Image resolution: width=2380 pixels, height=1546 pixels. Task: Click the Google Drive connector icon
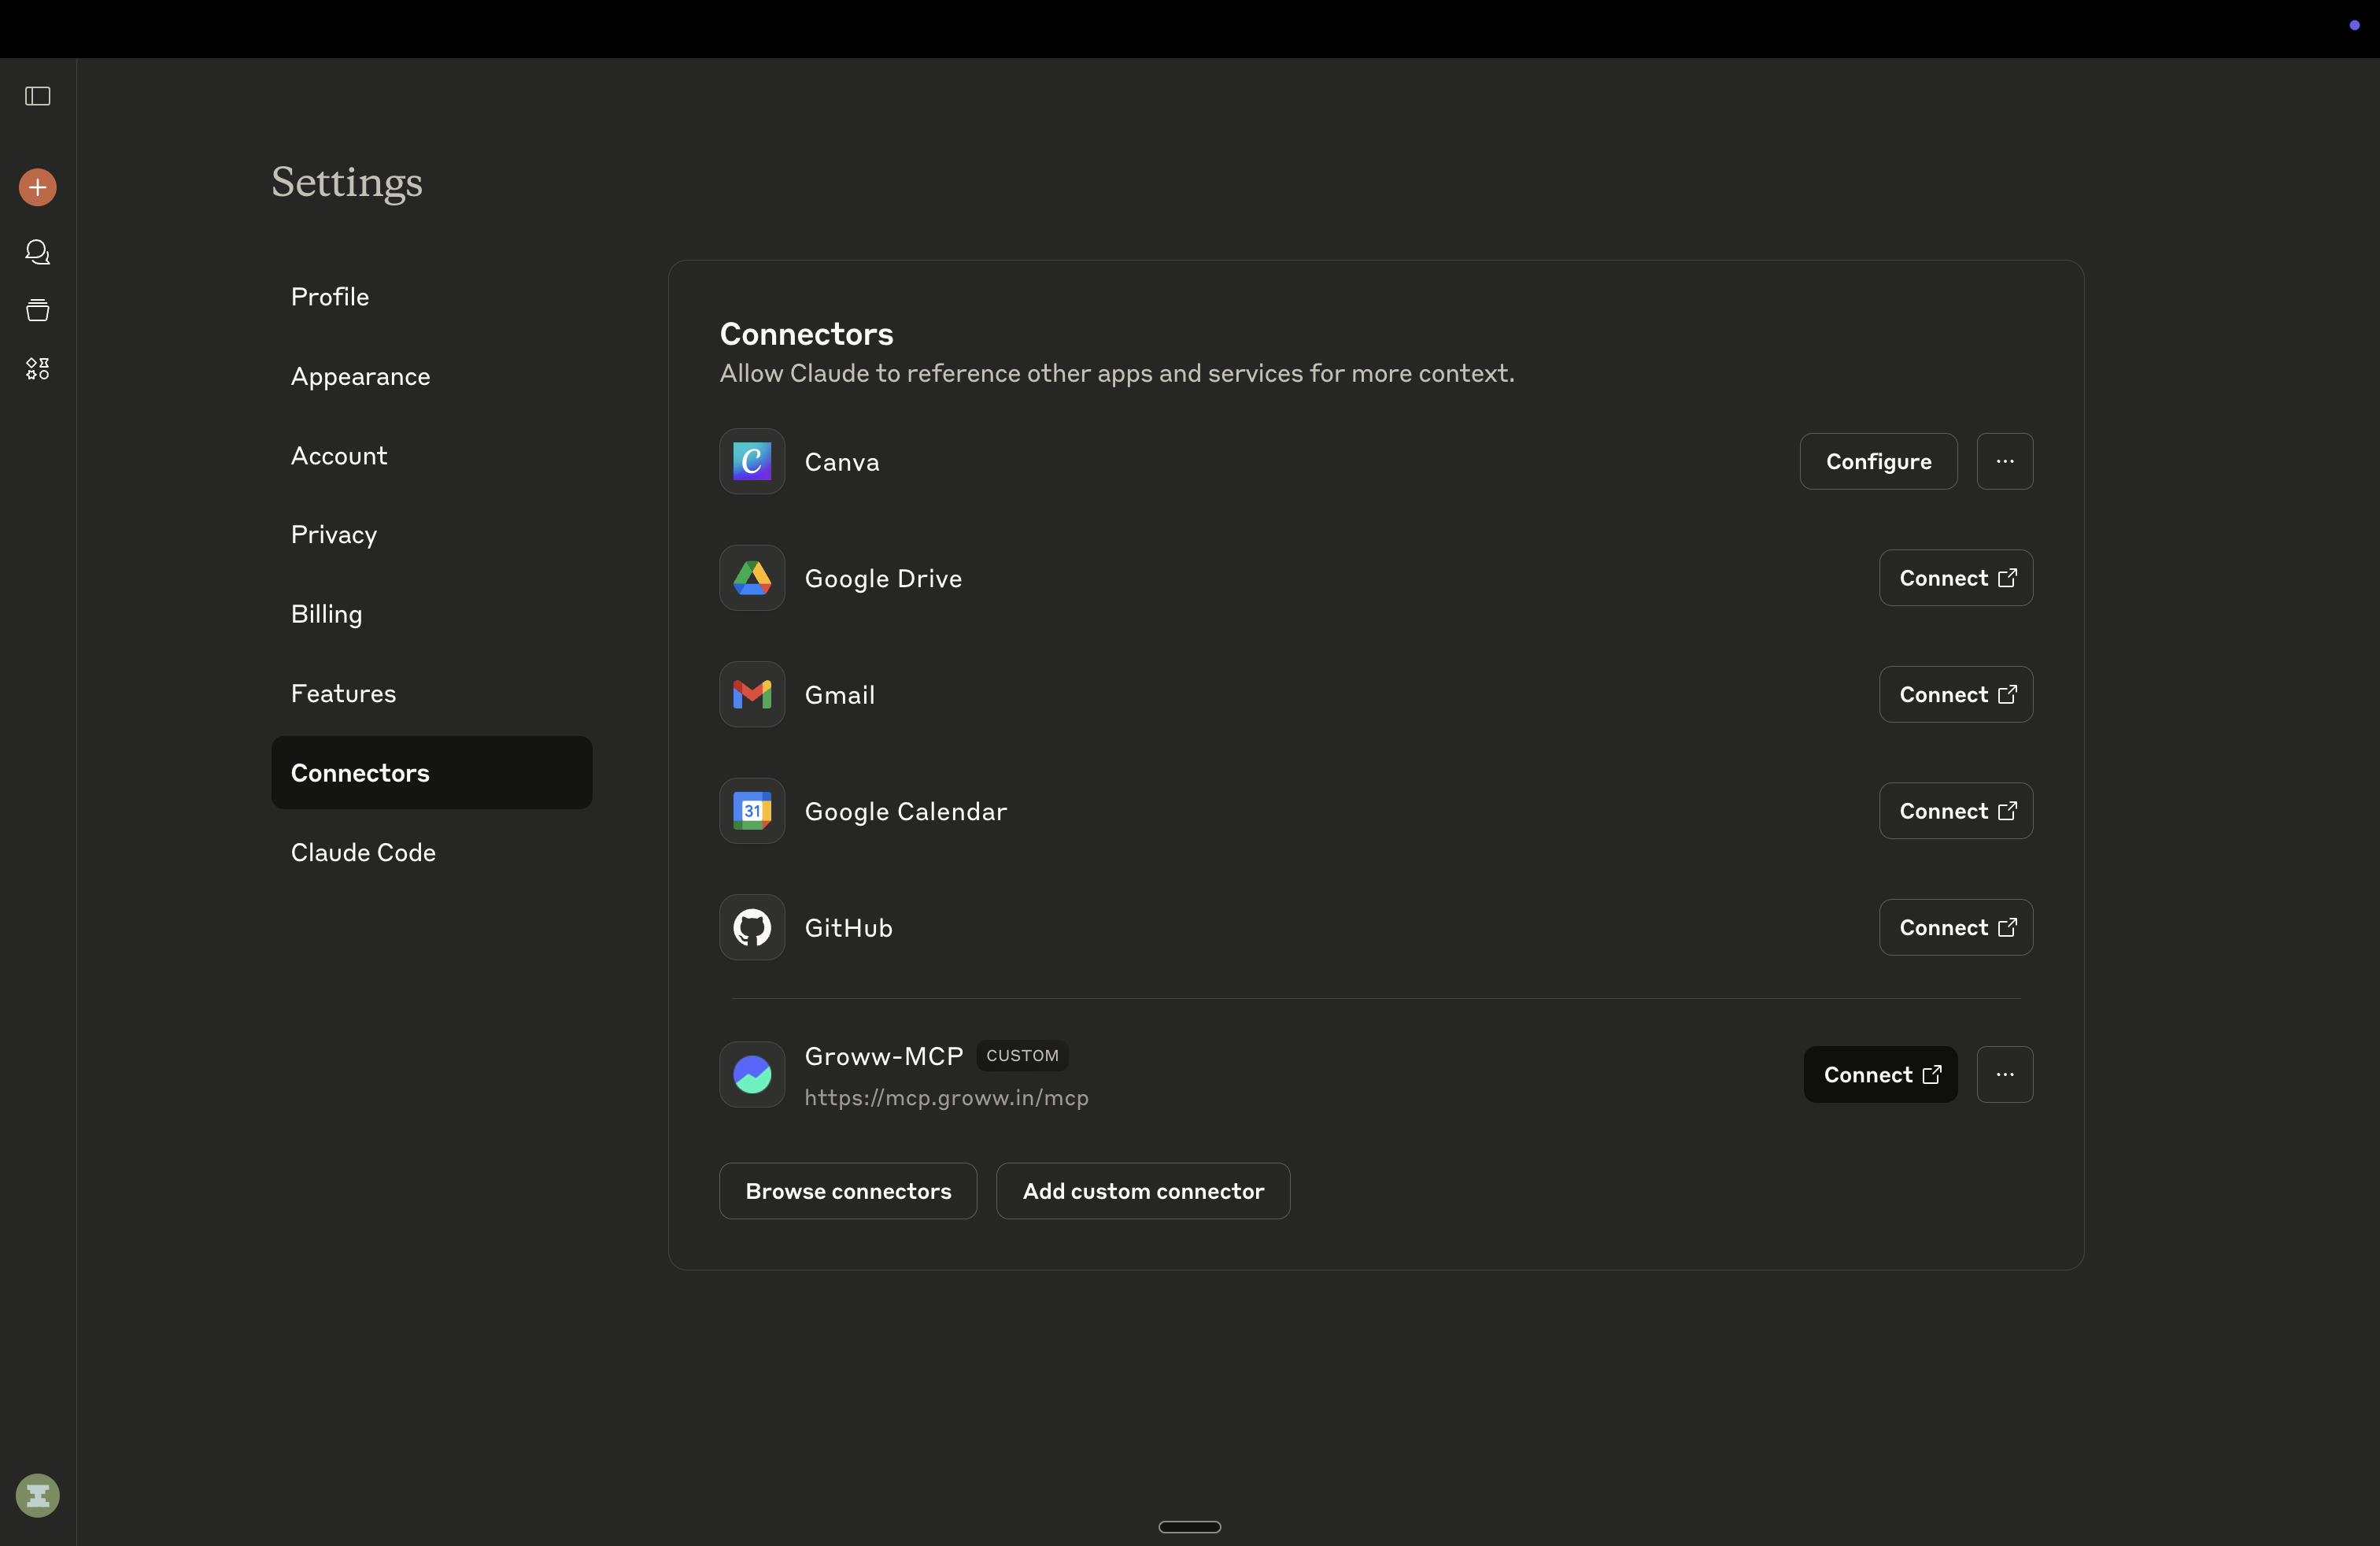click(752, 578)
